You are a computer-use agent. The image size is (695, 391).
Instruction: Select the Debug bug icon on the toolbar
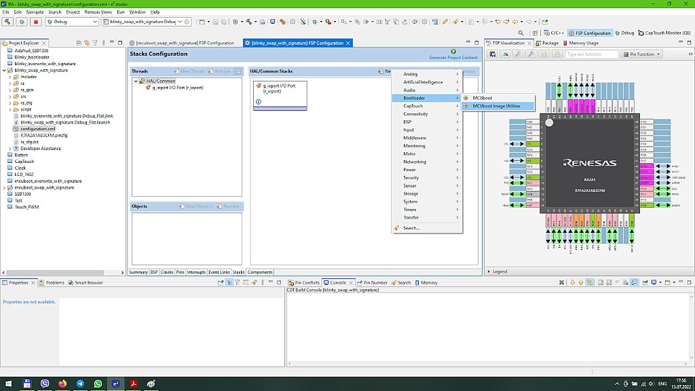[x=22, y=22]
